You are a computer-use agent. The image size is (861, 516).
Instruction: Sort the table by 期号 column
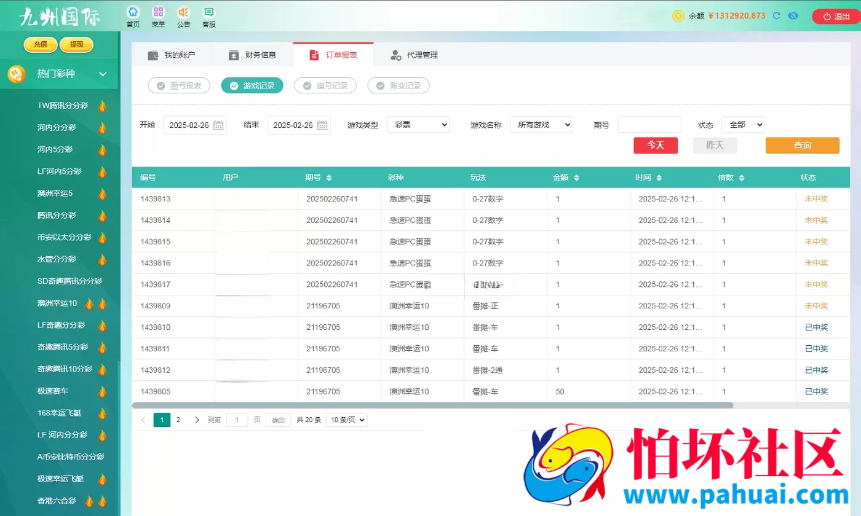coord(329,178)
